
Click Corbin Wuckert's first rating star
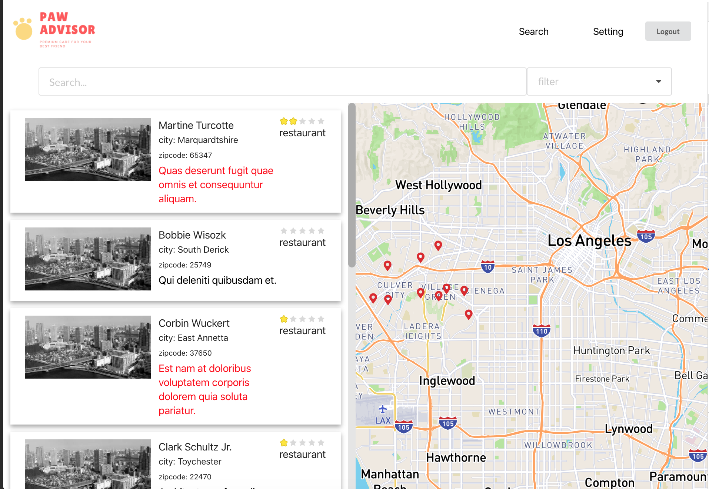(x=284, y=319)
